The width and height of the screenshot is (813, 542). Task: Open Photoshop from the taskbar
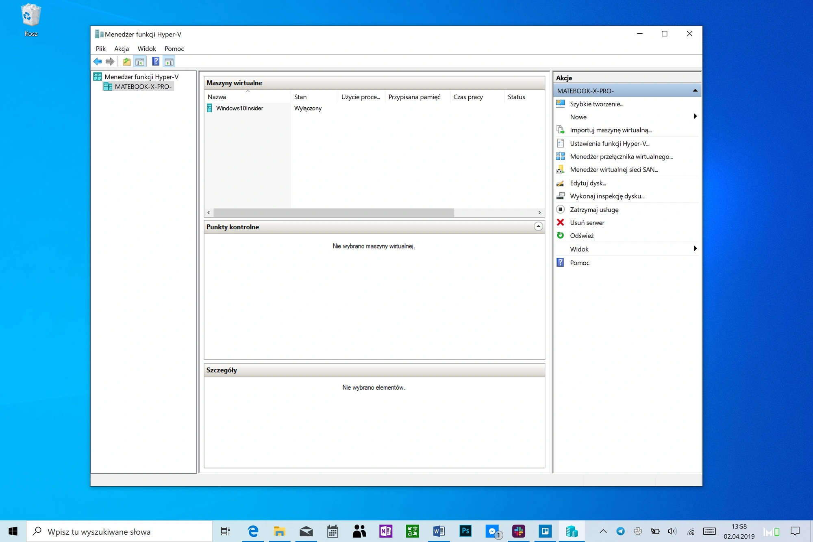tap(465, 531)
